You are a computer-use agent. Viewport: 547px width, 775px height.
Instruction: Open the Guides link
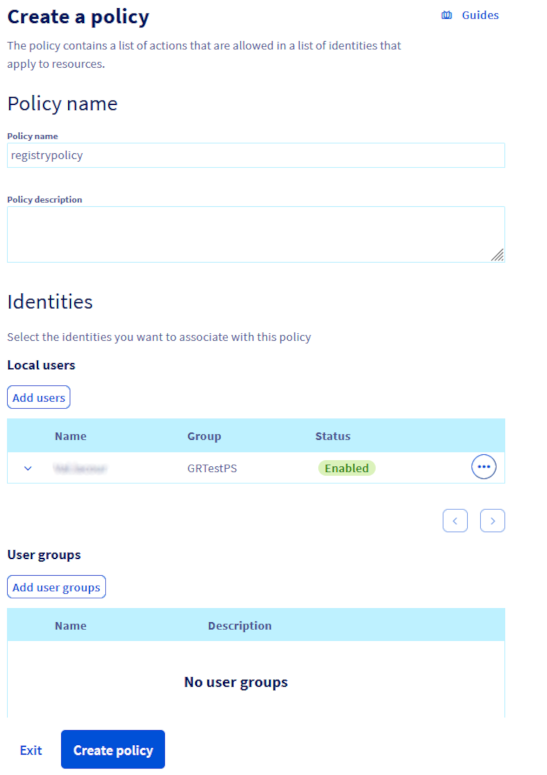(x=480, y=15)
